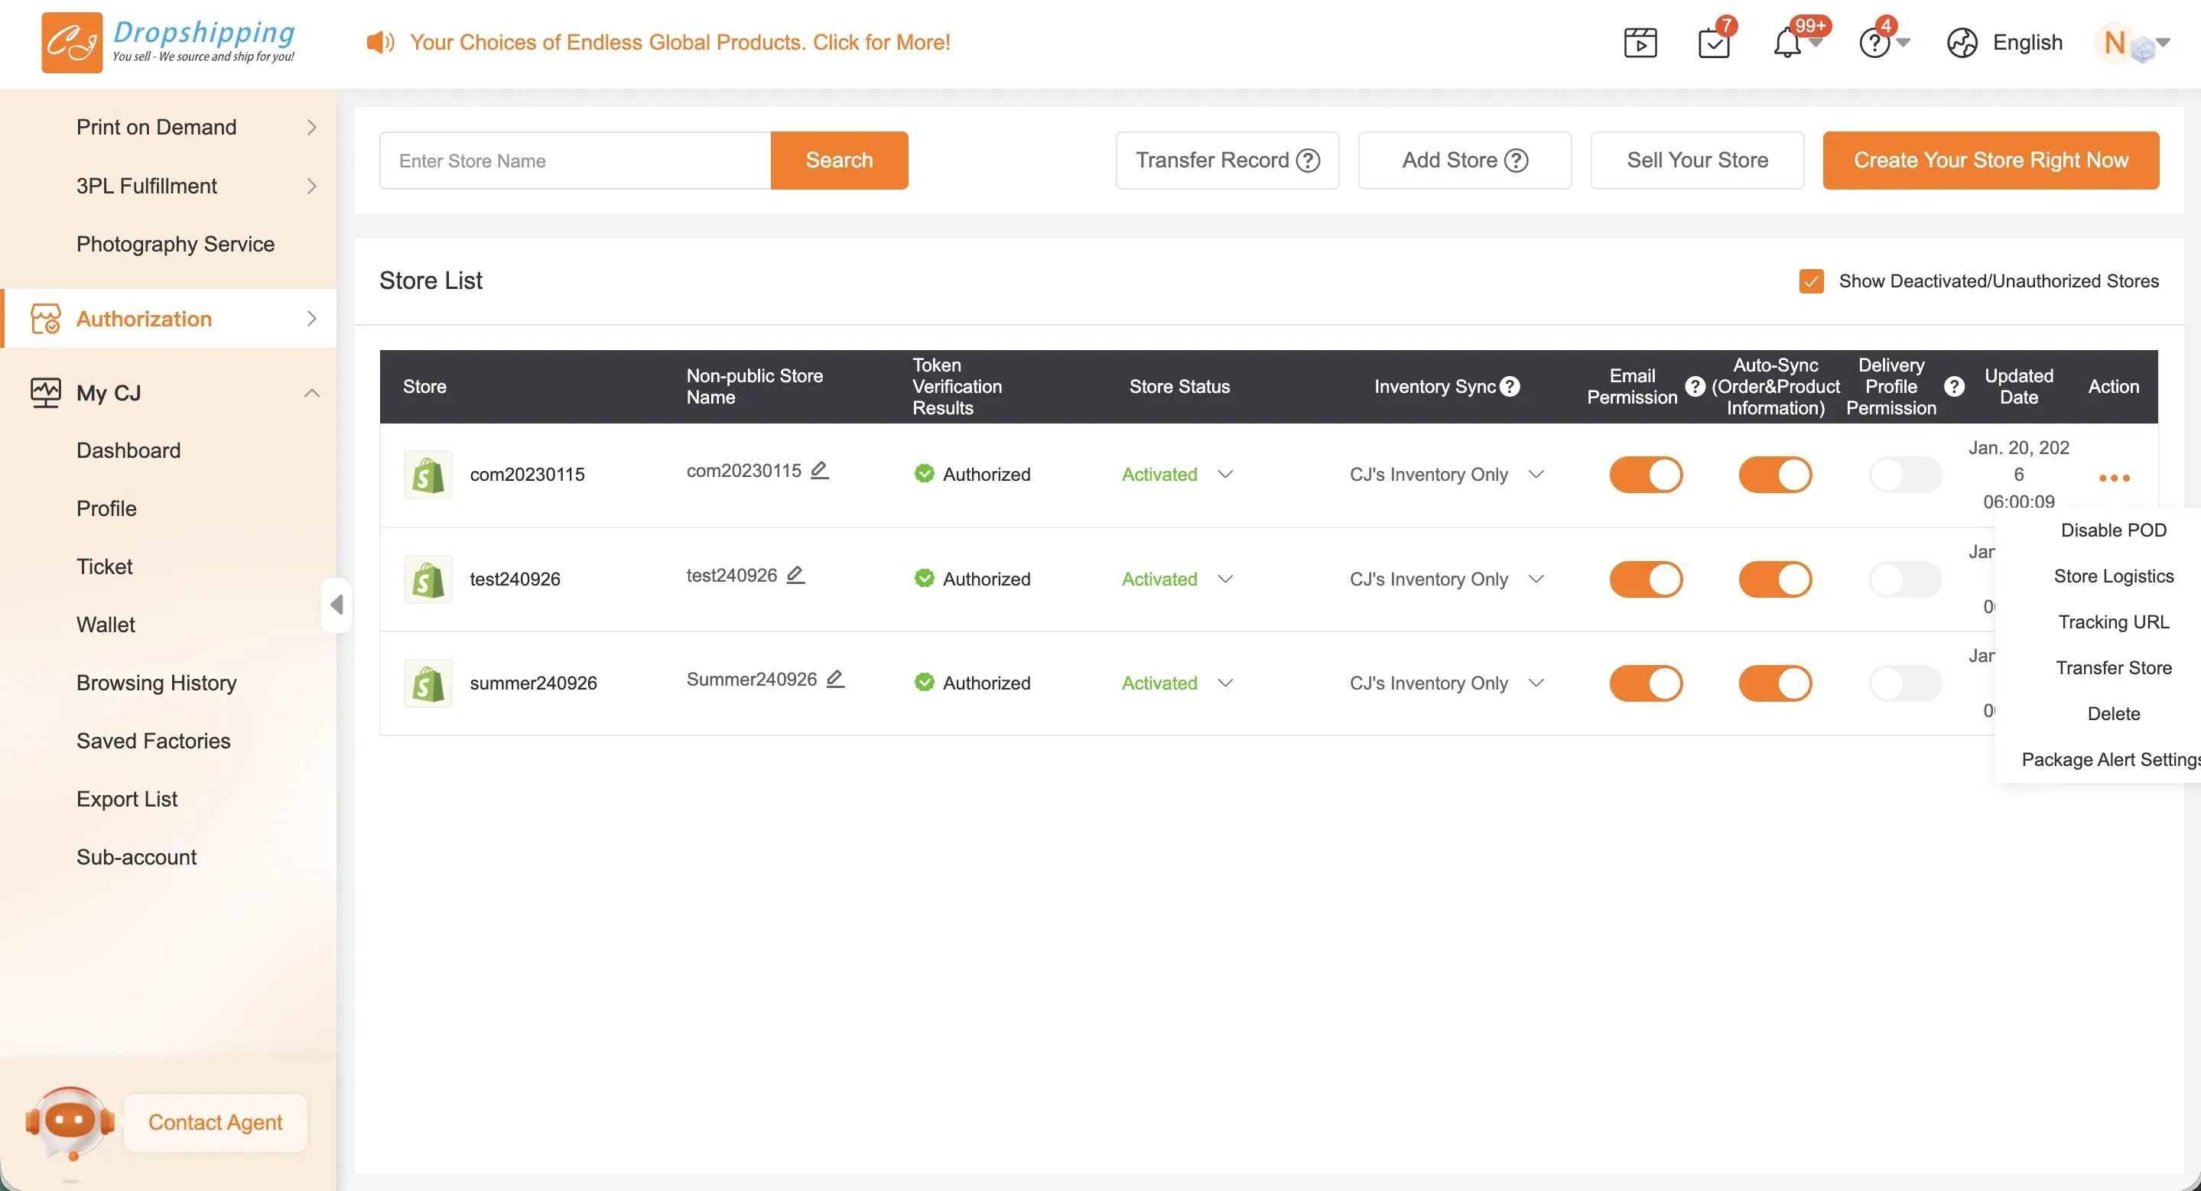Open the video tutorials icon in header
Screen dimensions: 2201x1191
[1640, 43]
